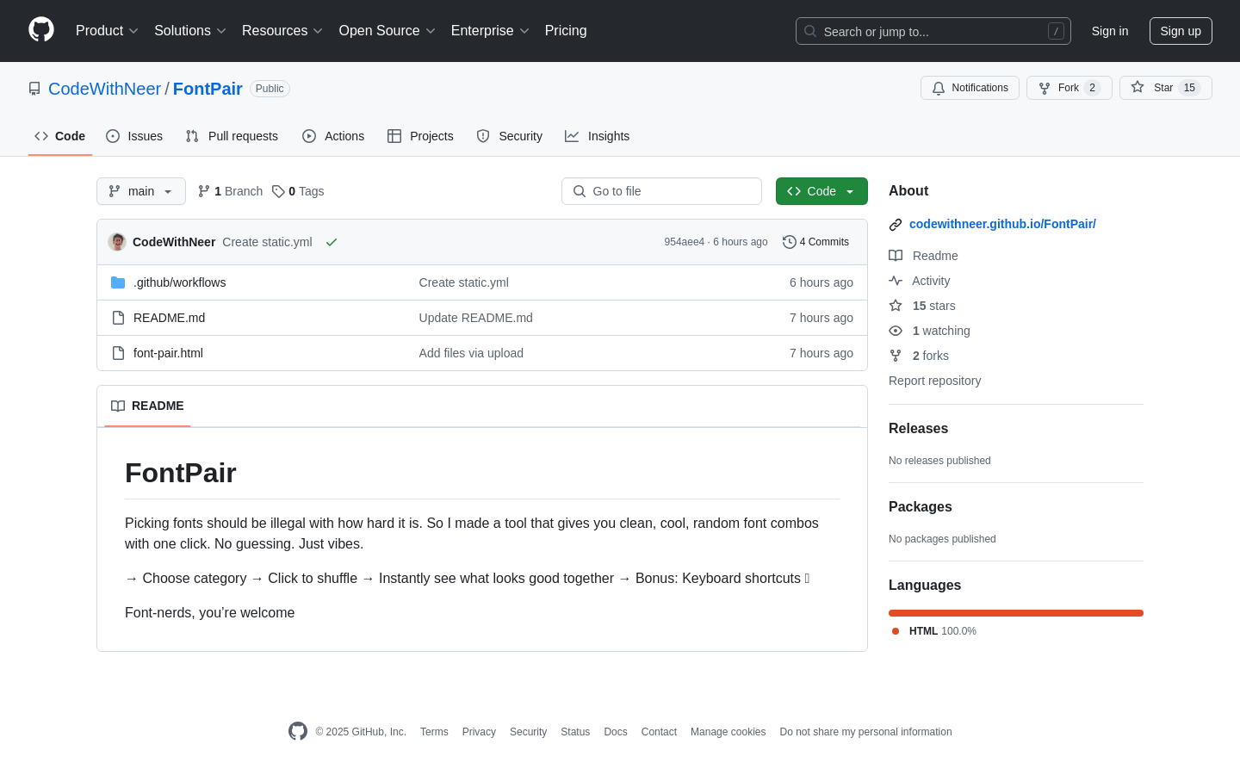Click the green check status icon
Image resolution: width=1240 pixels, height=775 pixels.
[x=332, y=242]
